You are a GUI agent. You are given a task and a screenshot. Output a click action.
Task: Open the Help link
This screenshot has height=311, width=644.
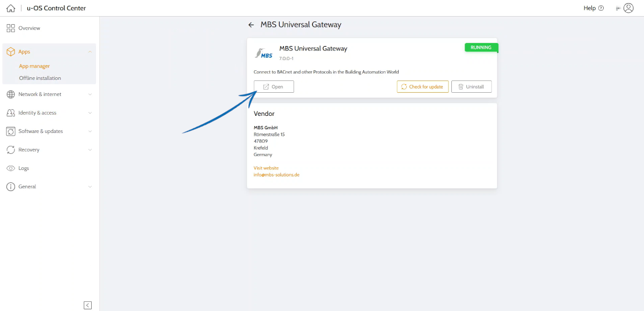590,8
